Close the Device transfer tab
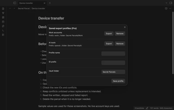Image resolution: width=174 pixels, height=110 pixels. [44, 3]
